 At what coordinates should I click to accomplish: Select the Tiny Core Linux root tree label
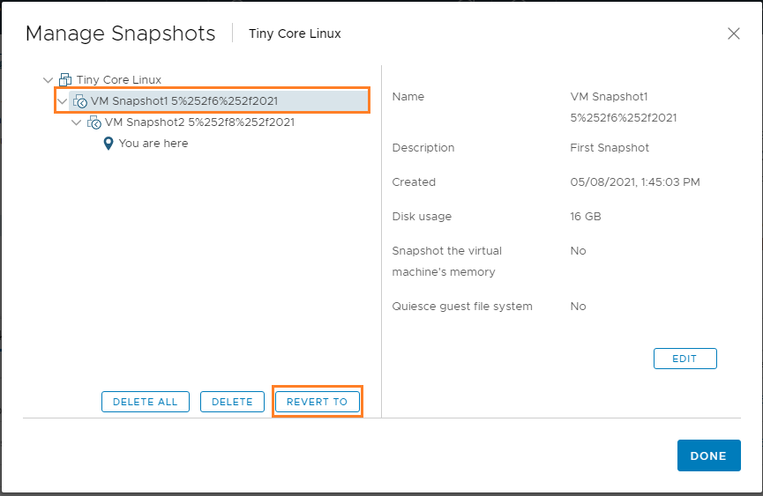coord(119,80)
